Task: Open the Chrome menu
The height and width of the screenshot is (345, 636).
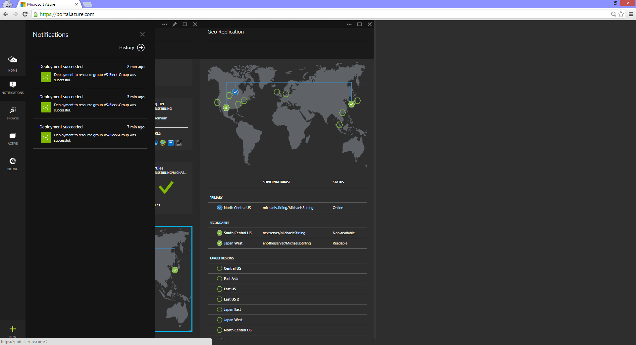Action: 631,14
